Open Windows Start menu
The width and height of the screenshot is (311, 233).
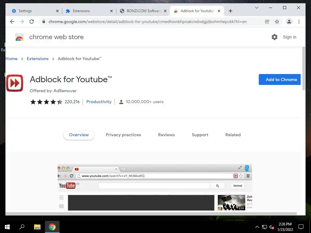coord(7,227)
